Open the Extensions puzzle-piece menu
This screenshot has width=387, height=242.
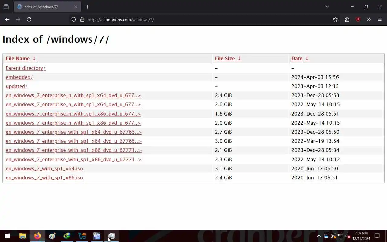point(347,19)
